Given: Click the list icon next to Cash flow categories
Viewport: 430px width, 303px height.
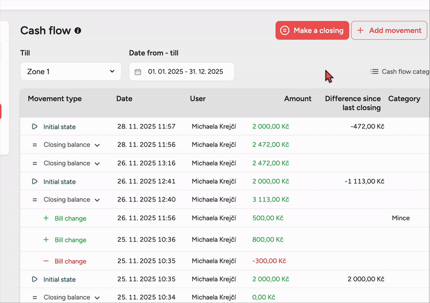Looking at the screenshot, I should (374, 71).
